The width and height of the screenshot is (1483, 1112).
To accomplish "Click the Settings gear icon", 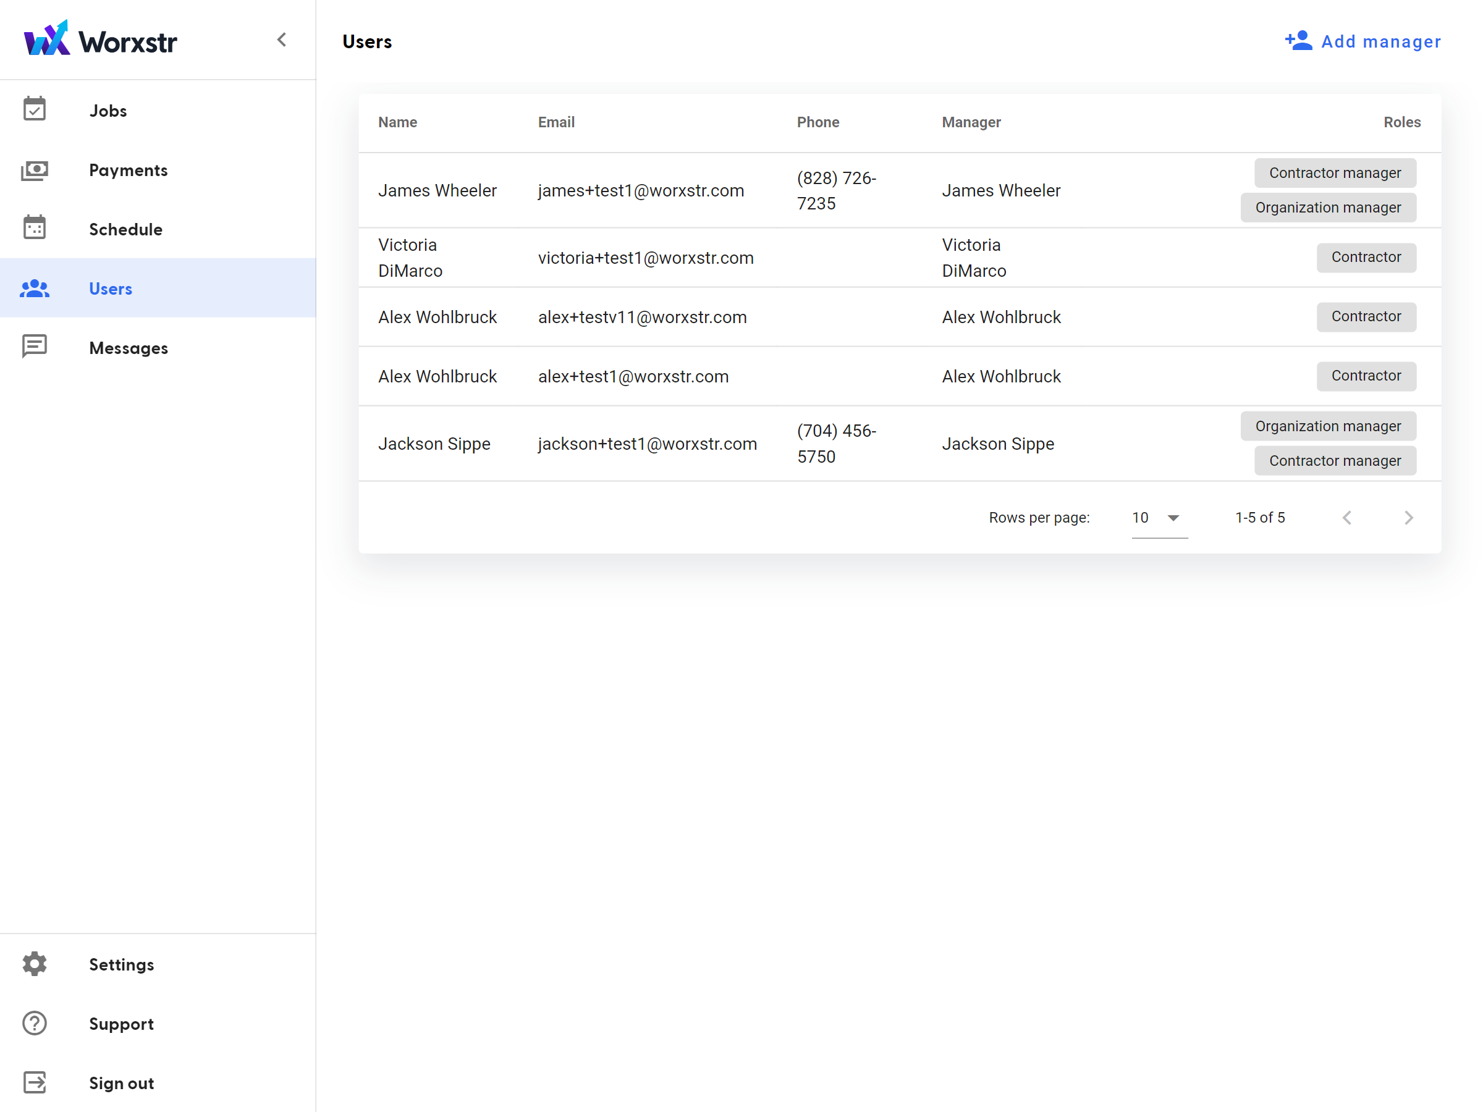I will click(x=34, y=964).
